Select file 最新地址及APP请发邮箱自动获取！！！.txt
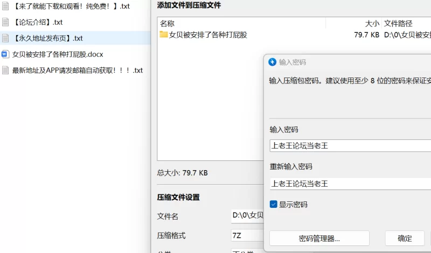The width and height of the screenshot is (431, 253). (x=78, y=71)
